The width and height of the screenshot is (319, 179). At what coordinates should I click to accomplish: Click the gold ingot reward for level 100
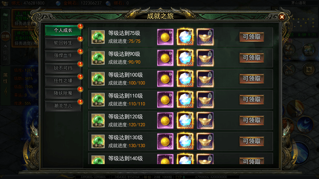pyautogui.click(x=205, y=79)
